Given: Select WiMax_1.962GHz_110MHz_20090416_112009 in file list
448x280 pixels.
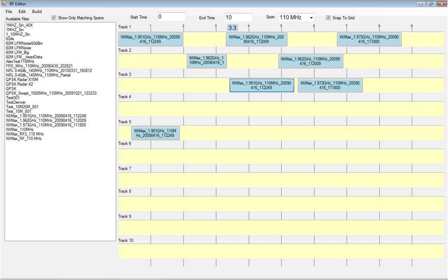Looking at the screenshot, I should pyautogui.click(x=46, y=120).
